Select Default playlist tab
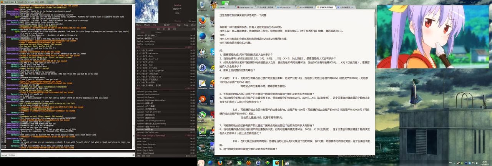 click(158, 32)
